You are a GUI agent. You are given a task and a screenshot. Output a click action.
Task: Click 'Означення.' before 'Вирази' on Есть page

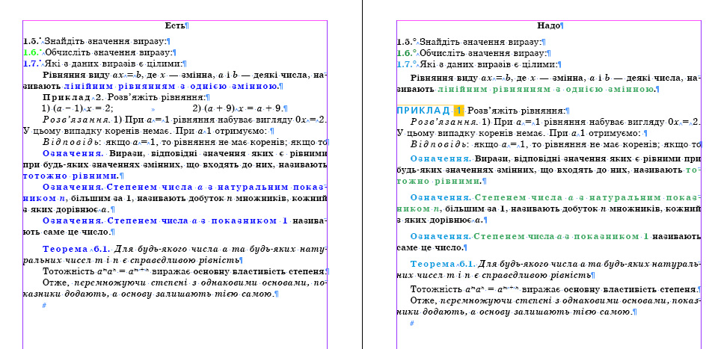[73, 153]
